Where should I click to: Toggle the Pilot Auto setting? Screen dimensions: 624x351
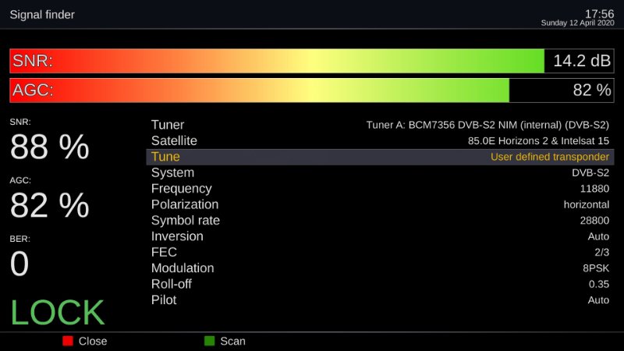coord(598,300)
